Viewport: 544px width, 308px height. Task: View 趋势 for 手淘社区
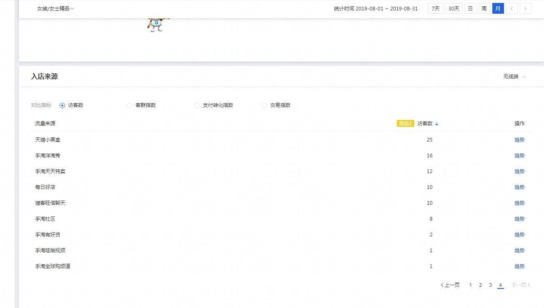519,219
